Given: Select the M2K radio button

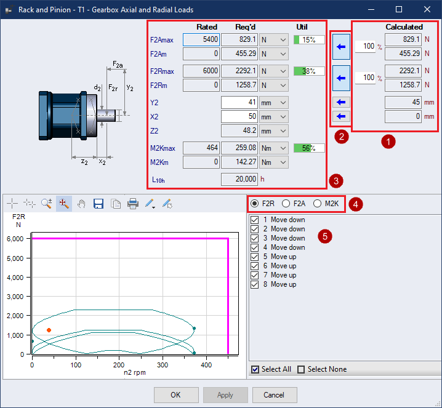Looking at the screenshot, I should [318, 204].
